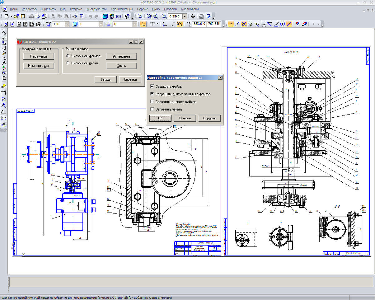Click the Undo arrow icon
Image resolution: width=375 pixels, height=300 pixels.
tap(90, 16)
